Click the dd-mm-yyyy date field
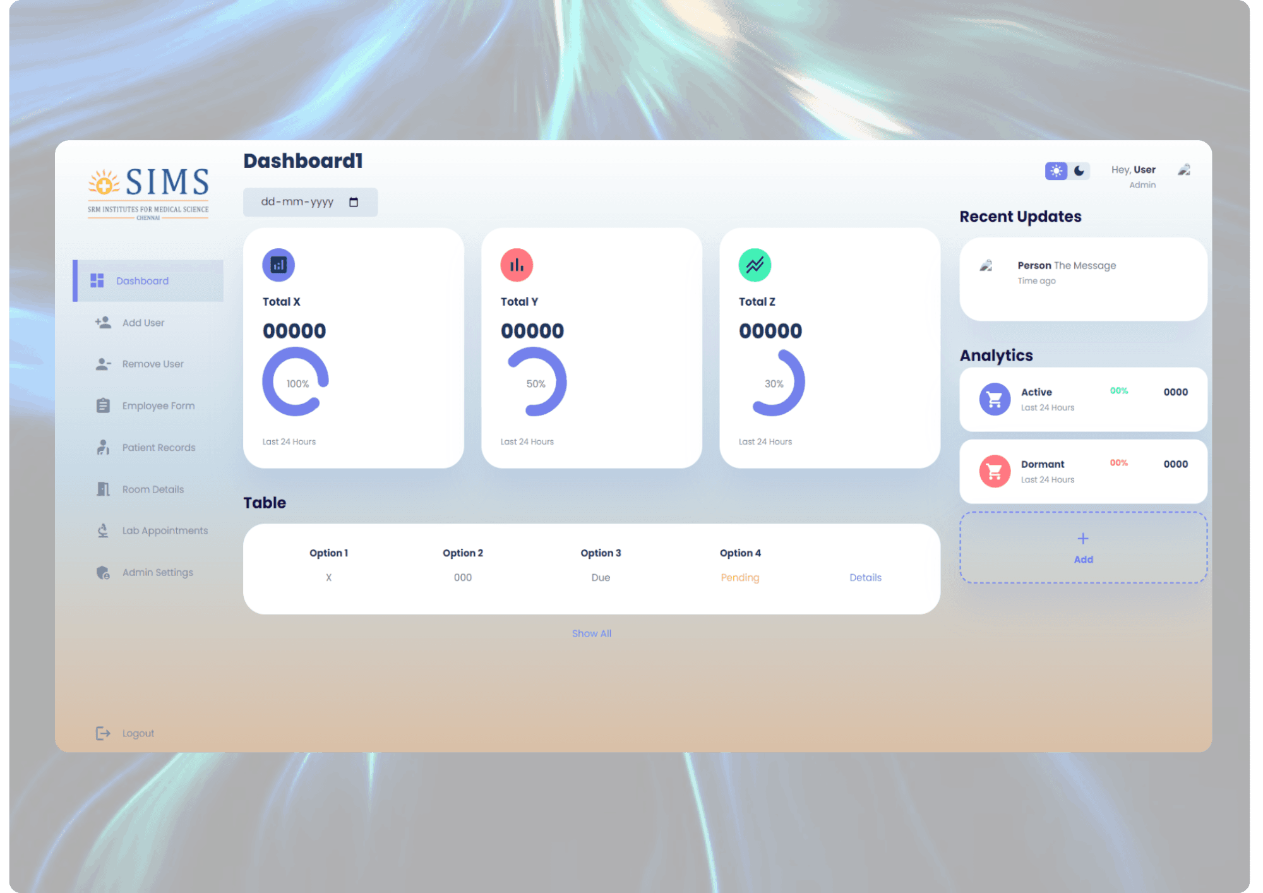Image resolution: width=1263 pixels, height=893 pixels. coord(311,202)
